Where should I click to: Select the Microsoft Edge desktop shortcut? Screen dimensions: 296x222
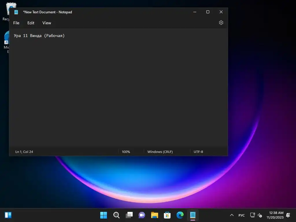click(x=6, y=42)
